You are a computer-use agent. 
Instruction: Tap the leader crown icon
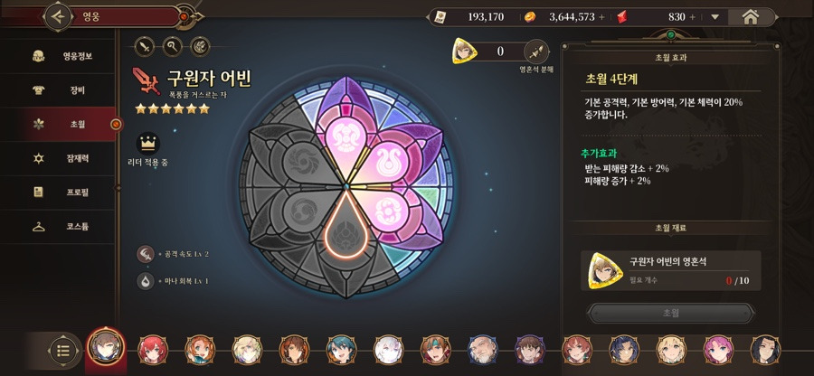[148, 143]
